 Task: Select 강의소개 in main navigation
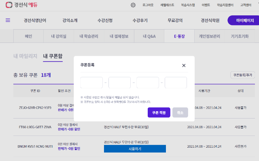coord(70,20)
